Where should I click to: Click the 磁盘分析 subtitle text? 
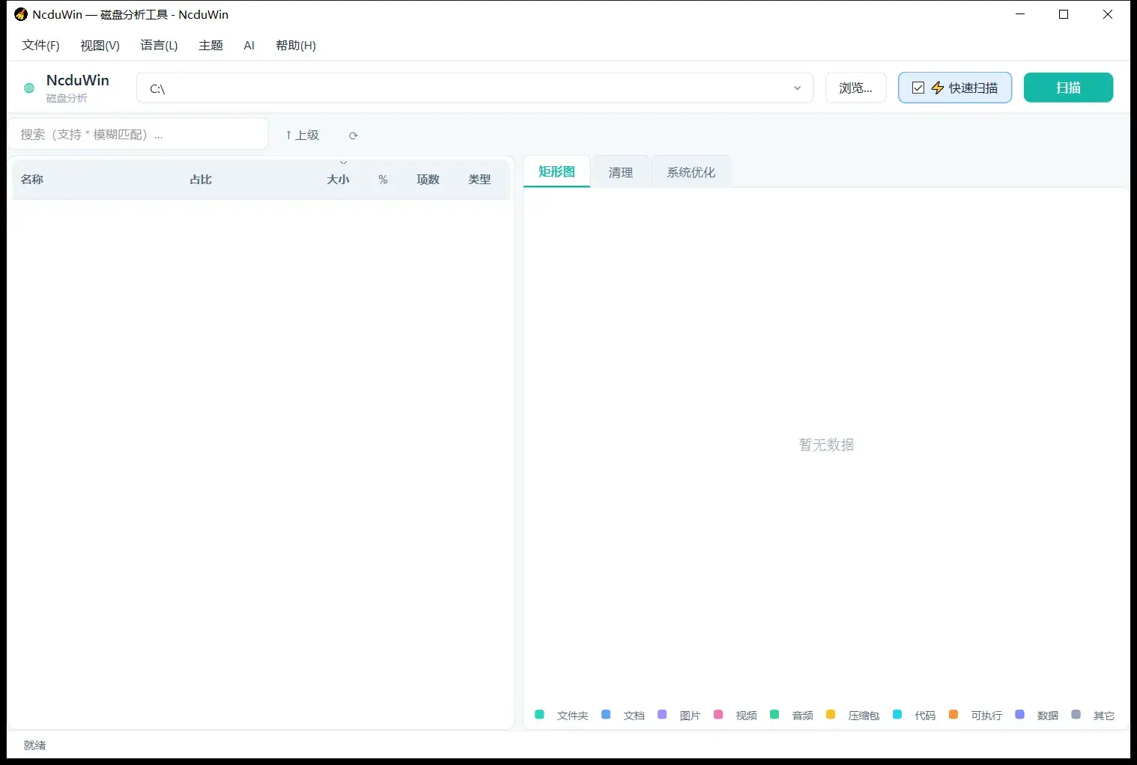(x=67, y=98)
